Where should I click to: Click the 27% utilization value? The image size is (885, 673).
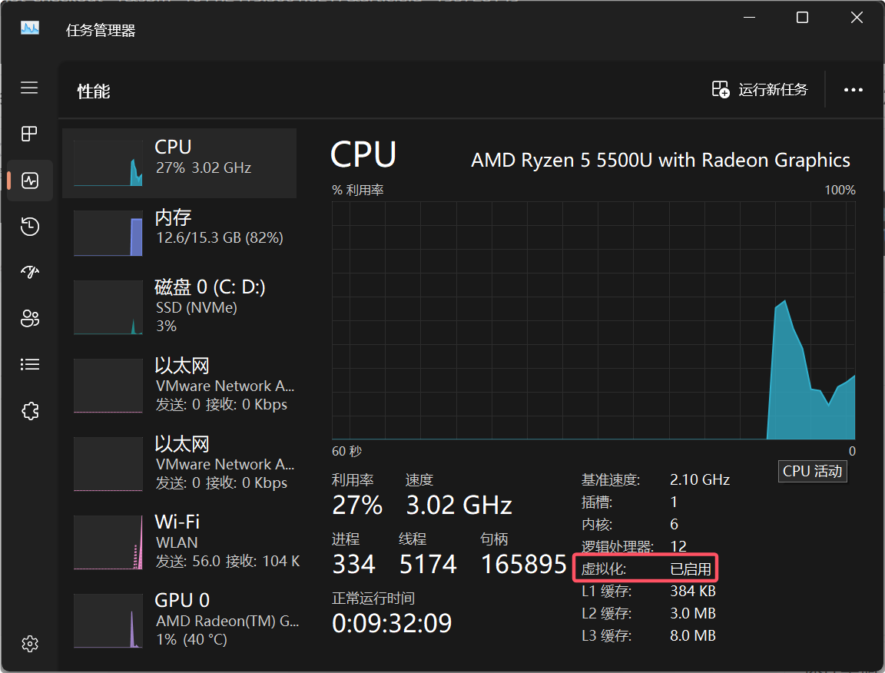[x=357, y=506]
